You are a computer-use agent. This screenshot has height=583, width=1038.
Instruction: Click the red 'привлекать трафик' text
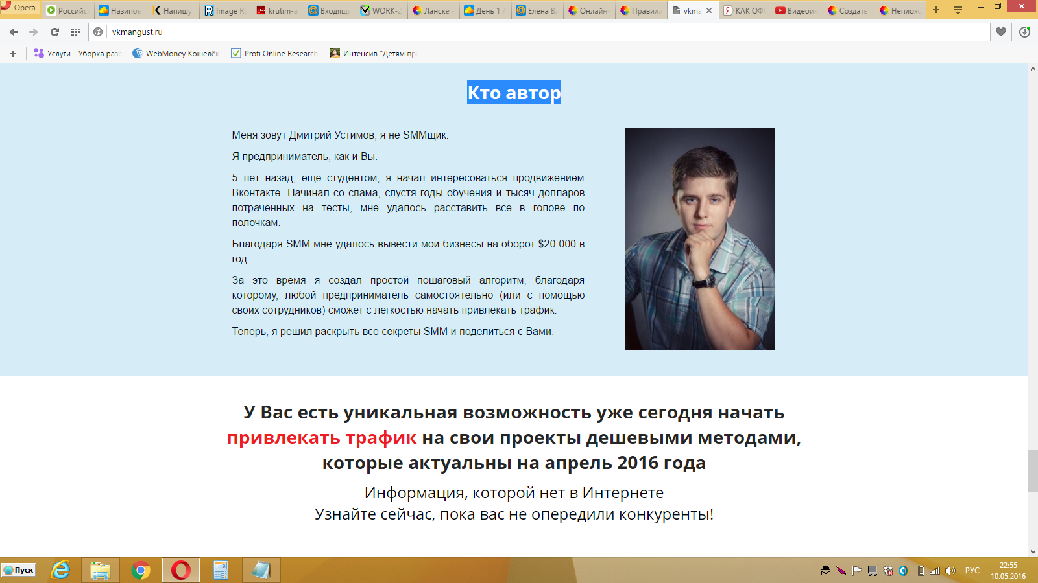click(322, 438)
